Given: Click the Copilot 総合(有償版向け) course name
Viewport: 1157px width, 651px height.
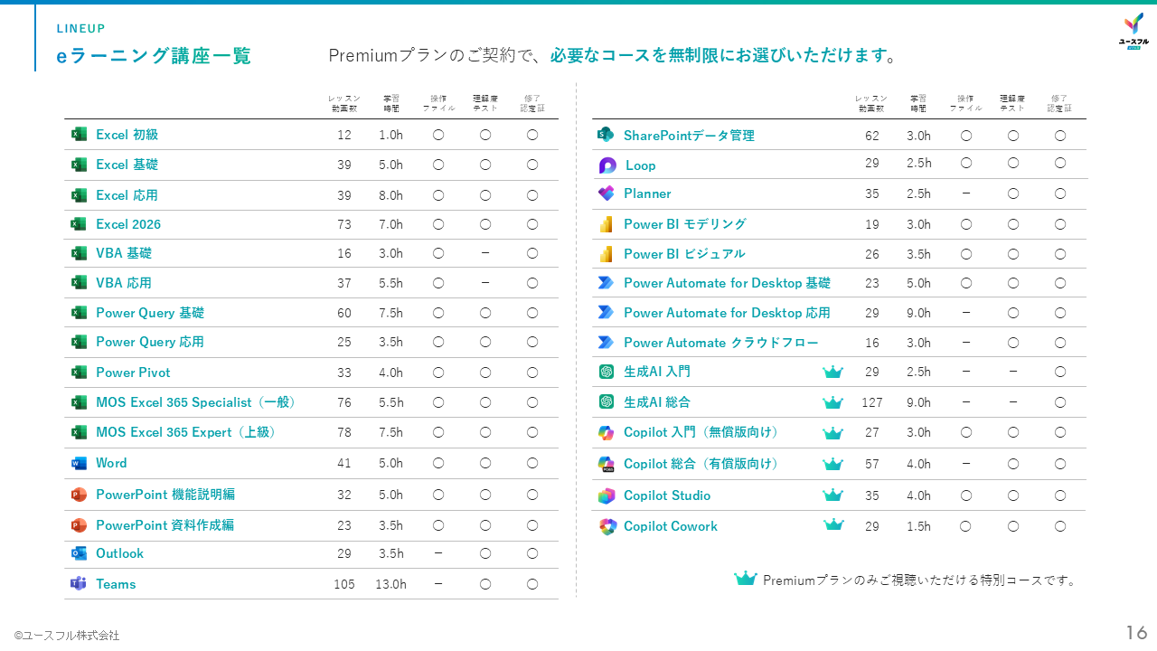Looking at the screenshot, I should 701,464.
